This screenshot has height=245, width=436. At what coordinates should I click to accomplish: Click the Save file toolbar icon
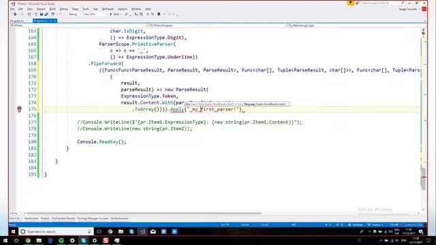click(x=41, y=14)
